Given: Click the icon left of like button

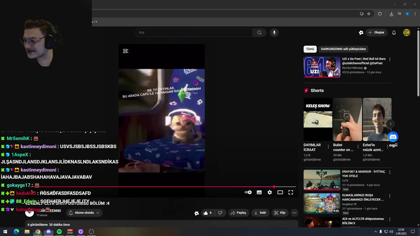Looking at the screenshot, I should (197, 213).
